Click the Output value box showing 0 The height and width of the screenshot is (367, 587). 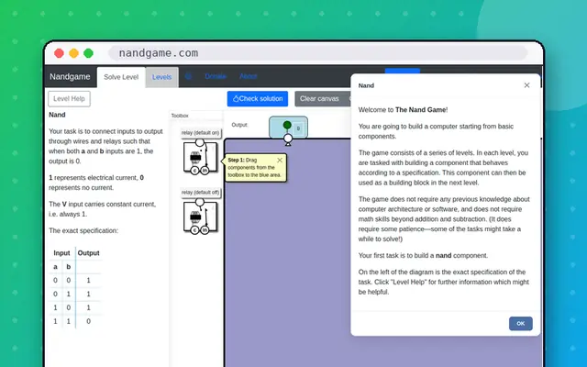(298, 128)
